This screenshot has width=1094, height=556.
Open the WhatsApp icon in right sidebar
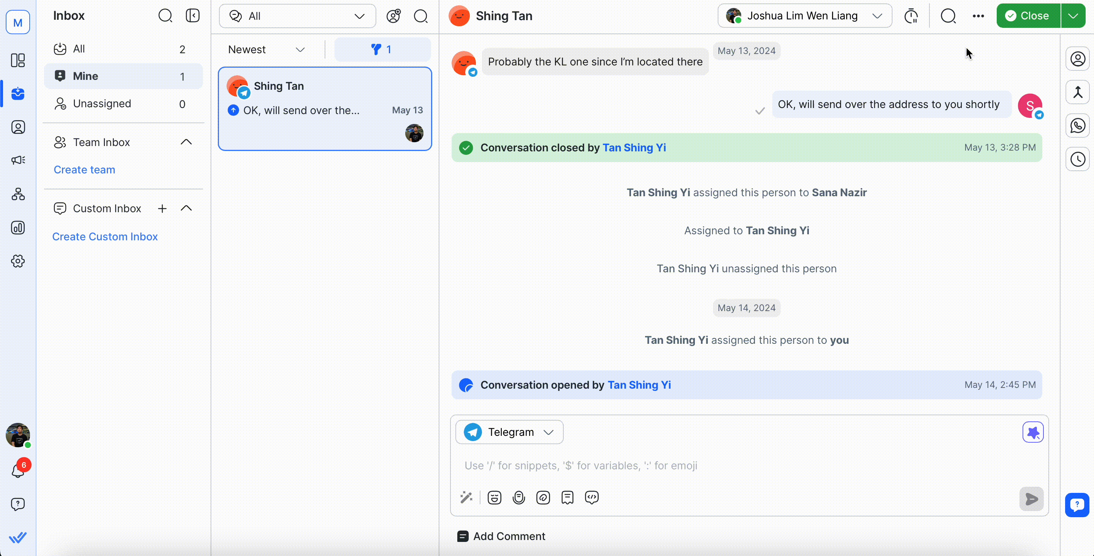(1077, 126)
